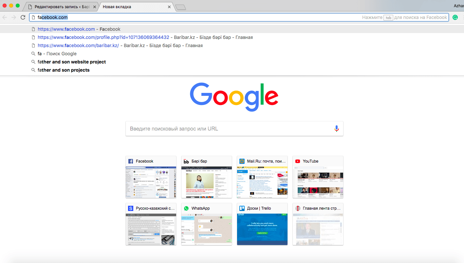Click the Google logo
Image resolution: width=464 pixels, height=263 pixels.
[234, 97]
